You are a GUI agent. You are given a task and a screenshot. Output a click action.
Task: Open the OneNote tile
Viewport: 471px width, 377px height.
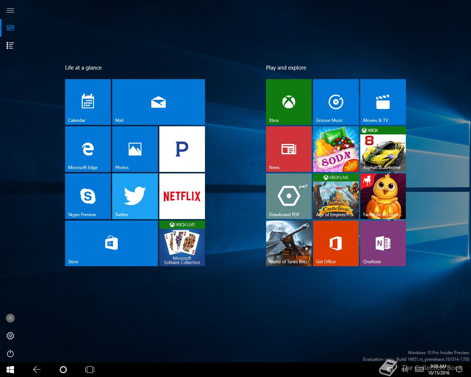tap(383, 243)
